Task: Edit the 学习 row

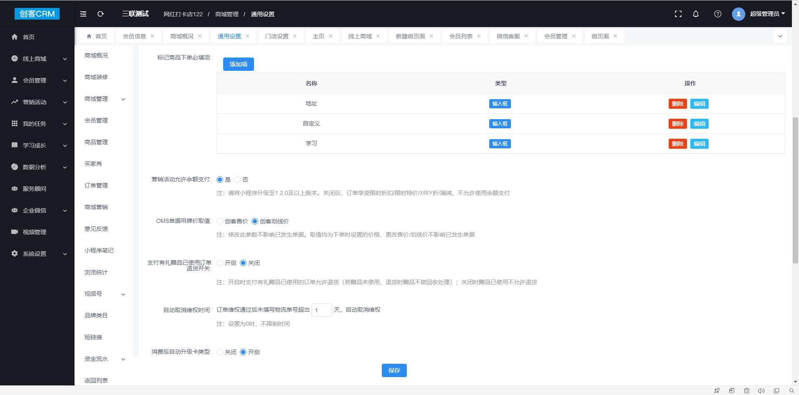Action: [x=699, y=144]
